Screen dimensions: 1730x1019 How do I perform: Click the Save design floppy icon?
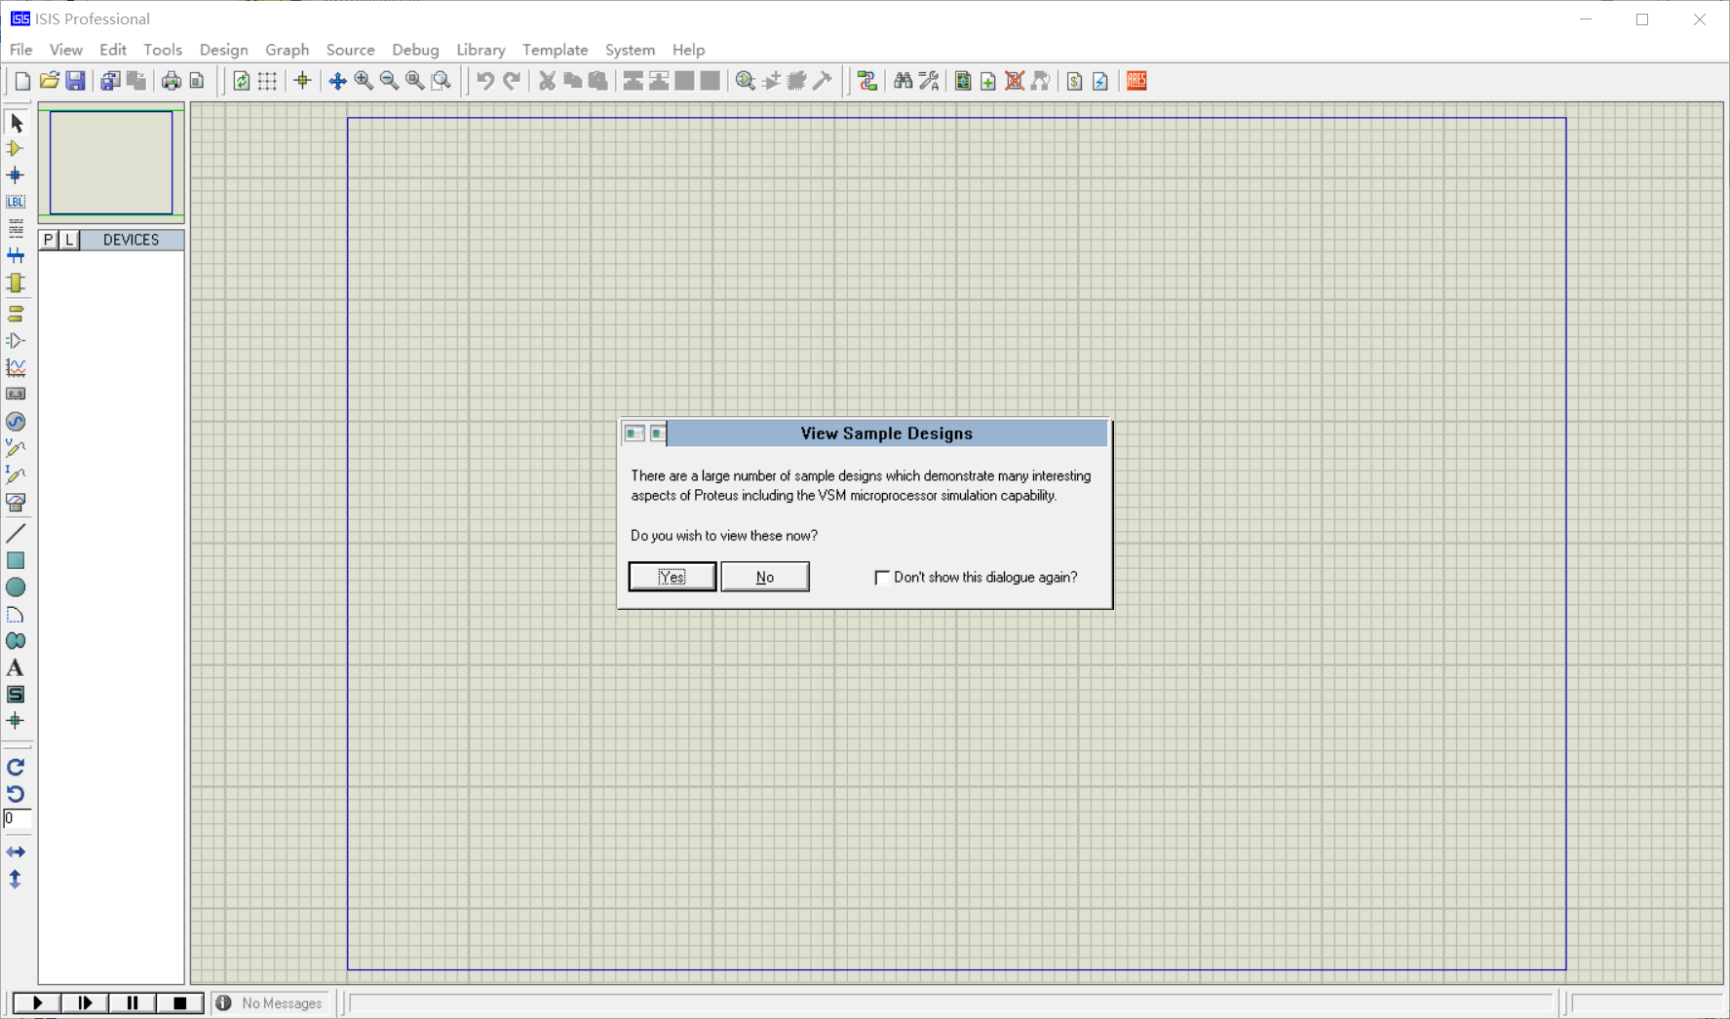[75, 81]
